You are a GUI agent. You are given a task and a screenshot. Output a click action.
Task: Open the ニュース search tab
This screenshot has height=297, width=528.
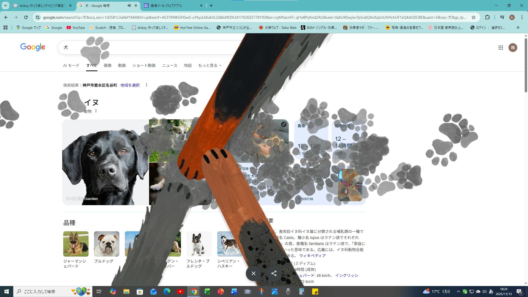[x=169, y=65]
